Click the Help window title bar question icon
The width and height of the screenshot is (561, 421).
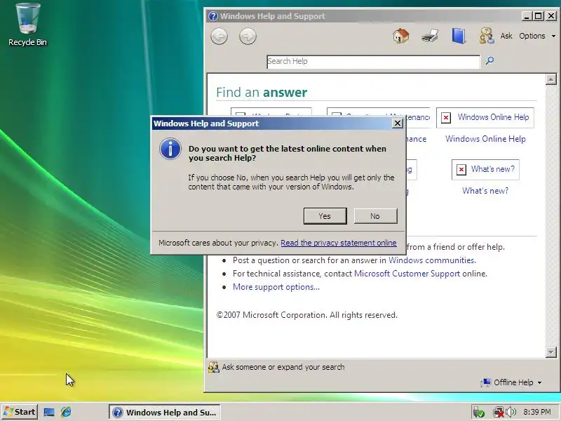[x=213, y=16]
